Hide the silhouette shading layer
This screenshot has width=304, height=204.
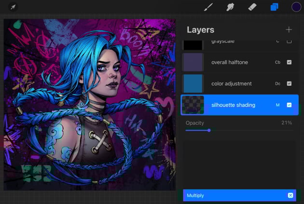(289, 105)
